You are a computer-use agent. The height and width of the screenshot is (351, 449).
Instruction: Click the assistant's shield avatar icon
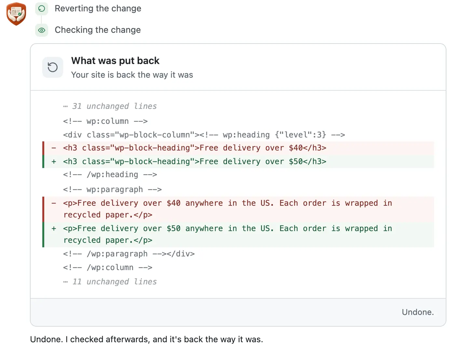(x=16, y=14)
